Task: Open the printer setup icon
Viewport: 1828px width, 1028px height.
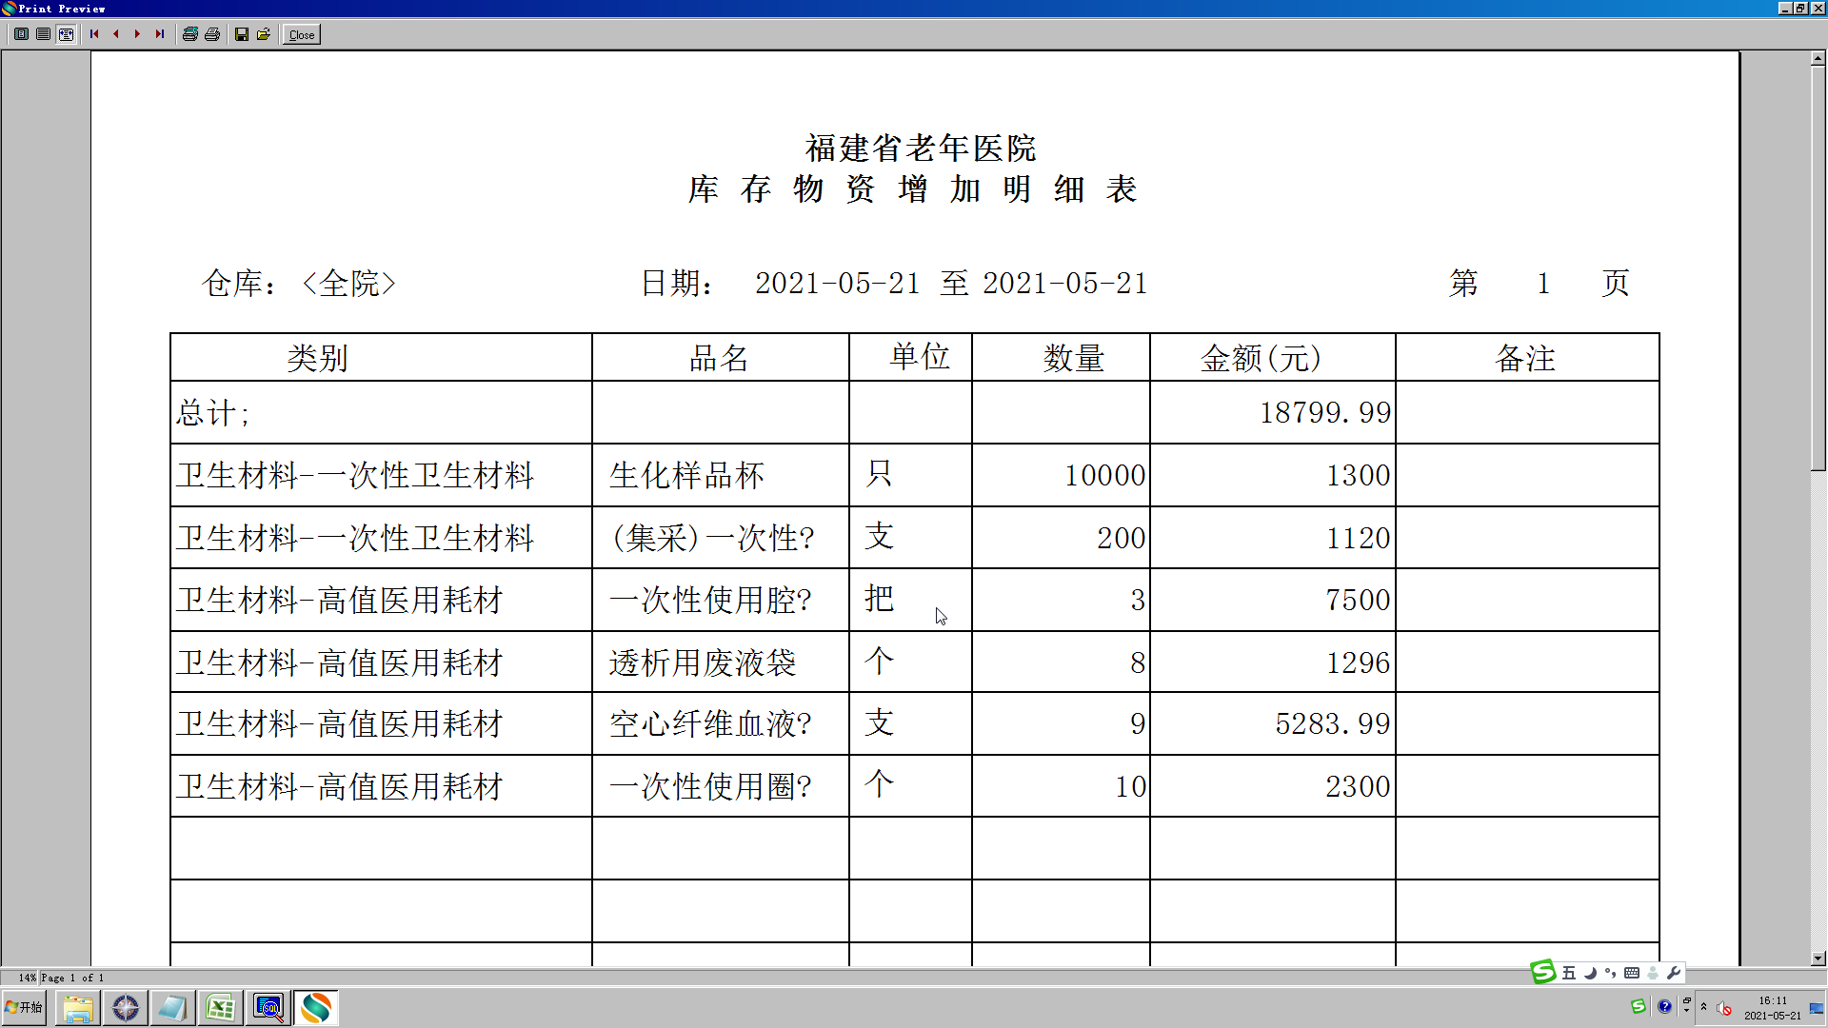Action: pos(190,34)
